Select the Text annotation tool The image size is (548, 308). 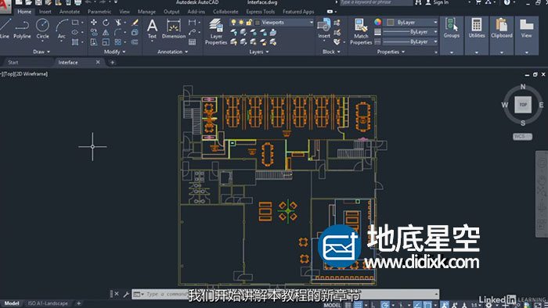152,29
